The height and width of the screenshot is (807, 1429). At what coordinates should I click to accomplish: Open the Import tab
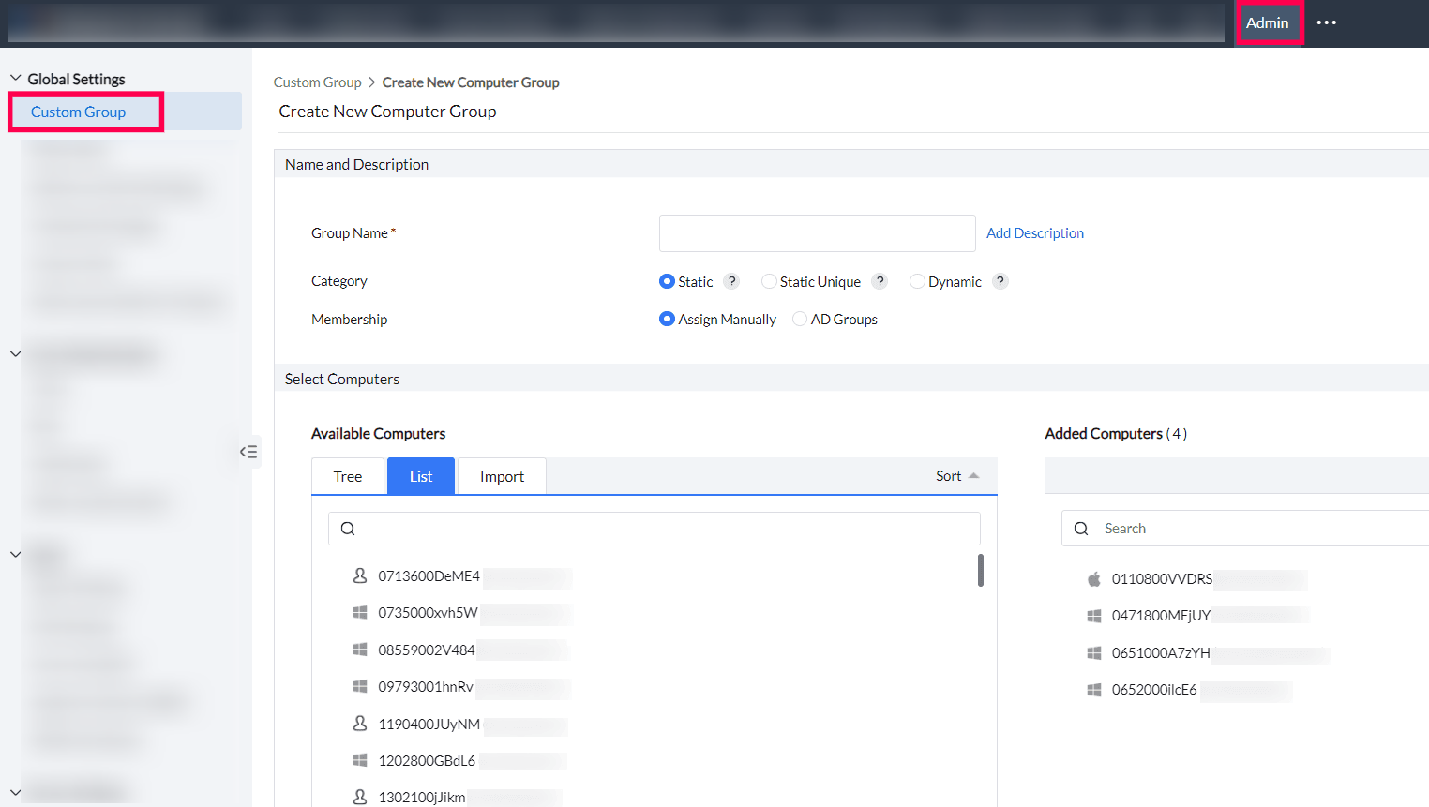tap(501, 475)
